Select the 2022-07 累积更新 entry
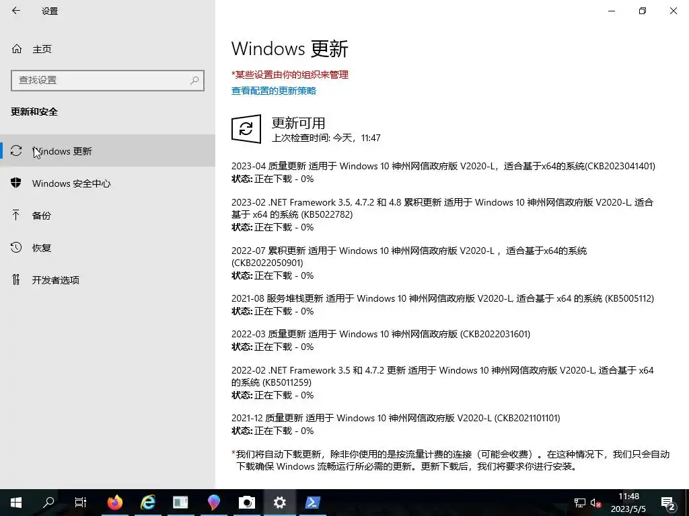 pos(409,263)
